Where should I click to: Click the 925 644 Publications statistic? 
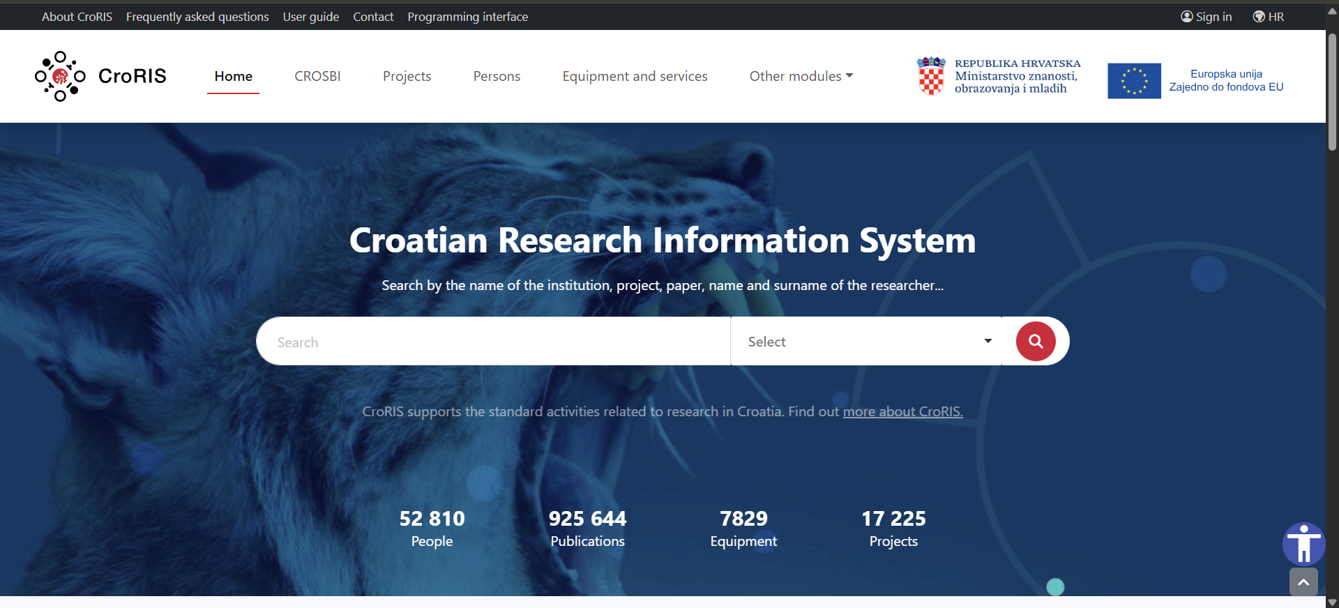tap(587, 529)
